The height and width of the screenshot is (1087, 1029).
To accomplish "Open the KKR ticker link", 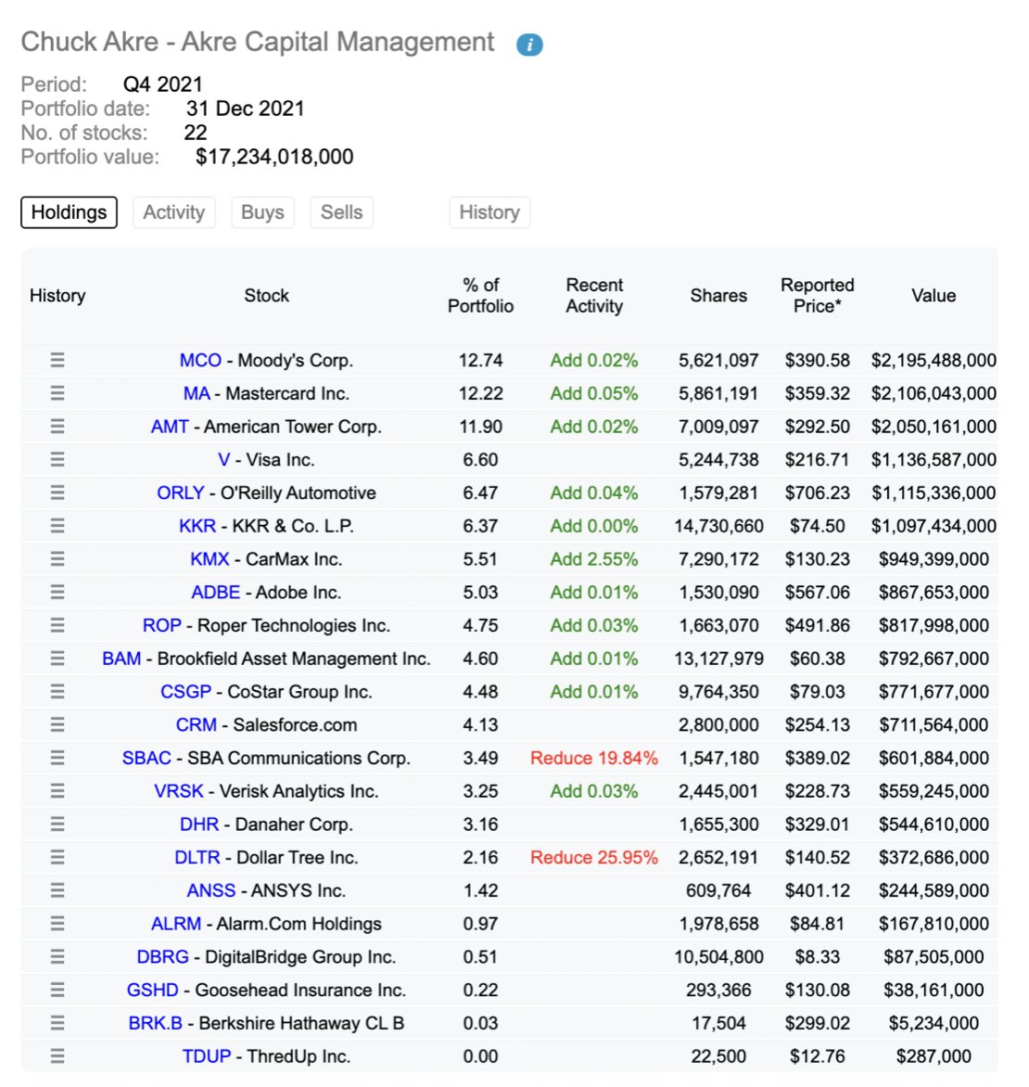I will pos(197,526).
